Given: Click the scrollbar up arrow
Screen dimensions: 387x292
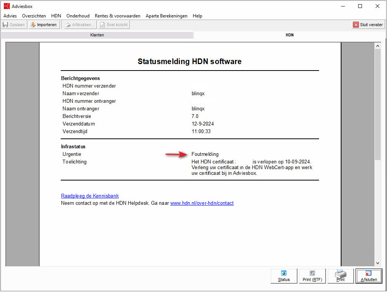Looking at the screenshot, I should (378, 46).
